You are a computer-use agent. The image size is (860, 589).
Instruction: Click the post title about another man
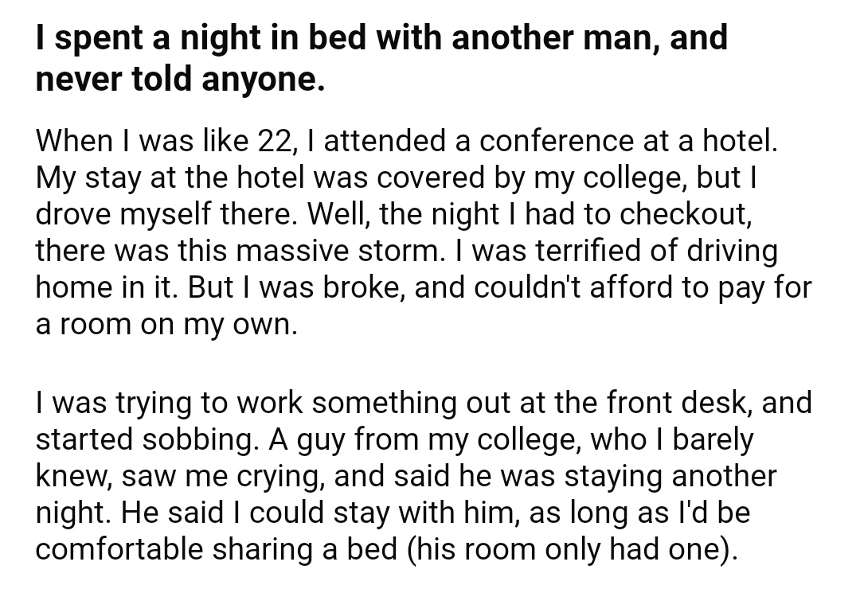(381, 57)
